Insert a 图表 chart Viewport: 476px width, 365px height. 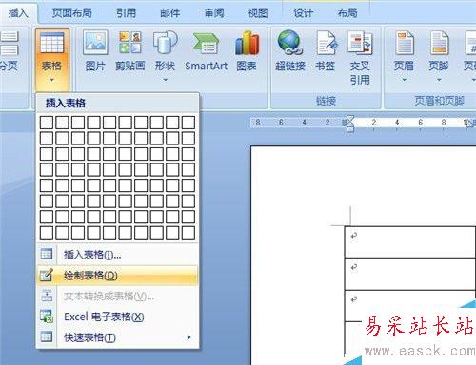pyautogui.click(x=247, y=50)
